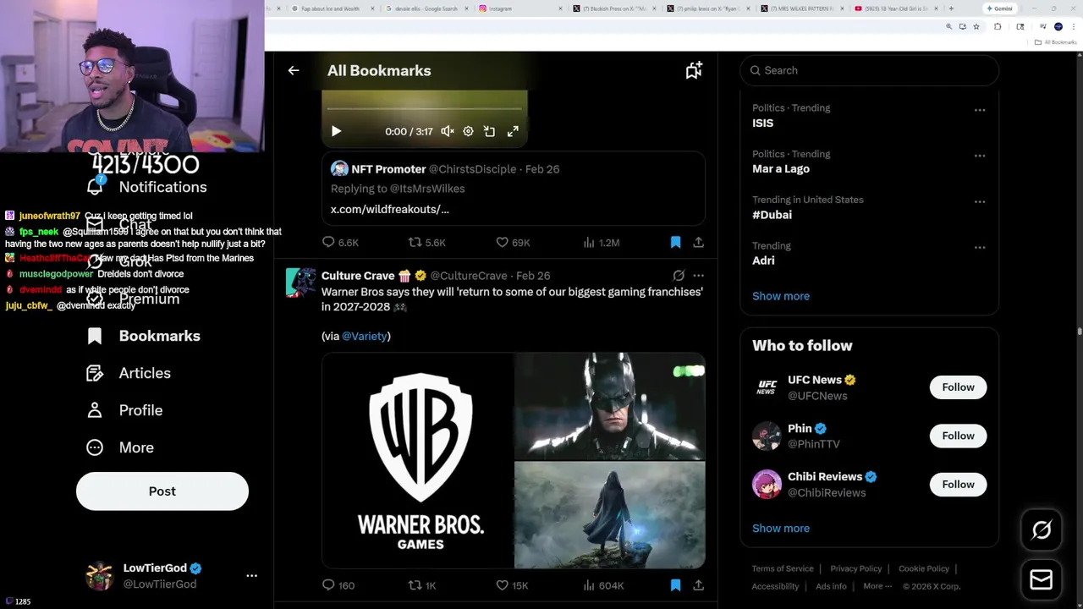This screenshot has height=609, width=1083.
Task: Open the #Dubai trending topic
Action: coord(772,215)
